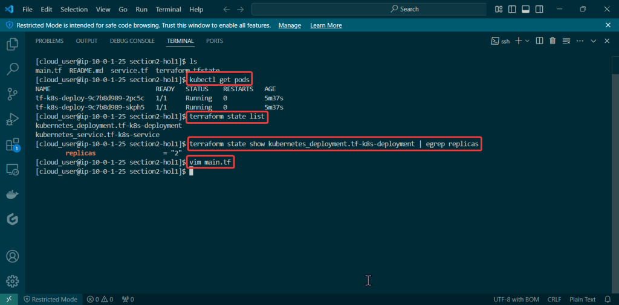The width and height of the screenshot is (619, 305).
Task: Expand the launch profile dropdown beside the plus
Action: point(527,41)
